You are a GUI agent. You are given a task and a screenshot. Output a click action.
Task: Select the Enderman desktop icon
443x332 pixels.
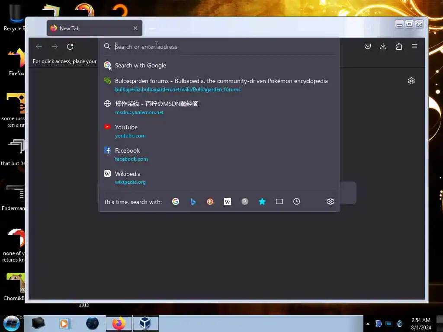[13, 198]
